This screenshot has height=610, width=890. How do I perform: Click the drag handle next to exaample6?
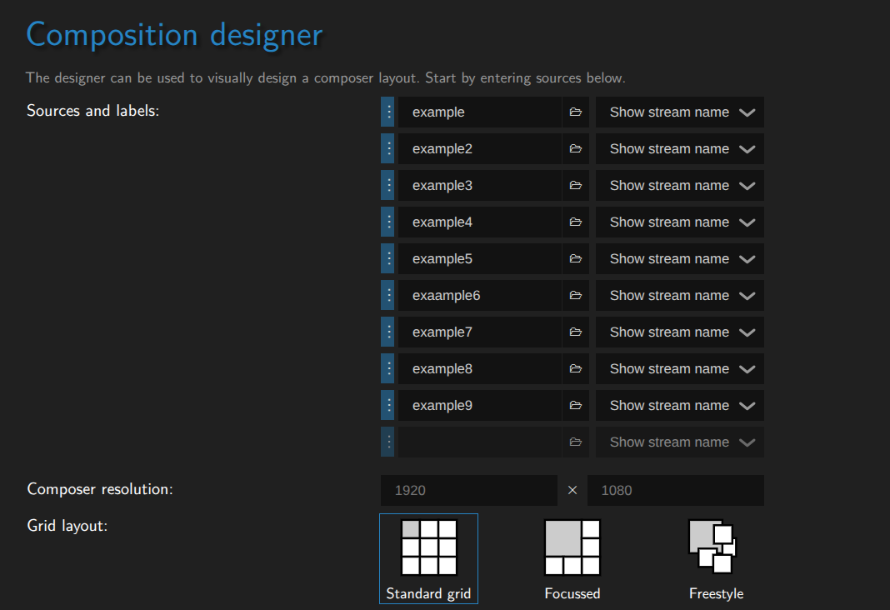[x=387, y=295]
